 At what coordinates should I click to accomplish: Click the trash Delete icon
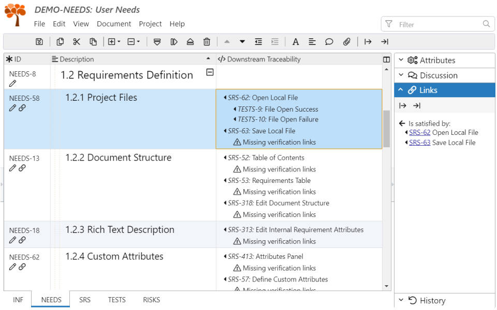(207, 42)
